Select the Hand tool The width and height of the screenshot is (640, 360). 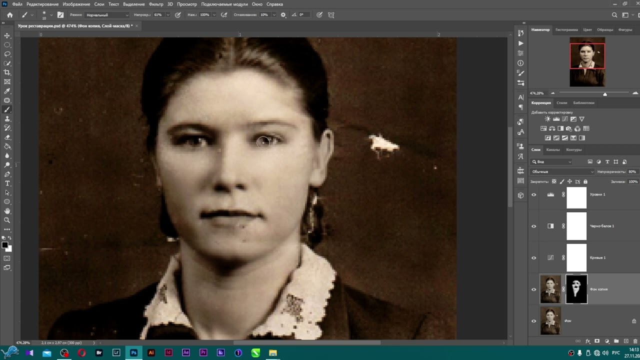coord(7,211)
